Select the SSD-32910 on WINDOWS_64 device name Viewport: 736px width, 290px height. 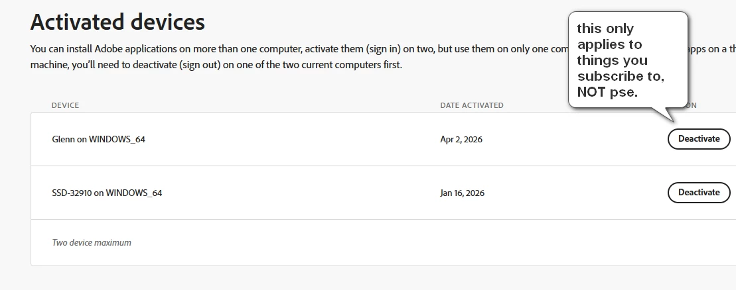click(x=107, y=193)
